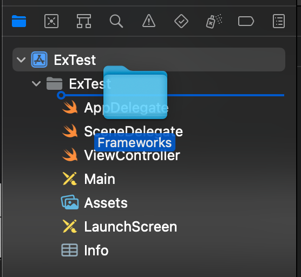301x277 pixels.
Task: Open the Report navigator list icon
Action: pyautogui.click(x=279, y=21)
